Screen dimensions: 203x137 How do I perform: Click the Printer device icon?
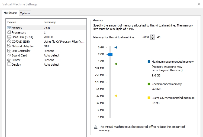[9, 60]
